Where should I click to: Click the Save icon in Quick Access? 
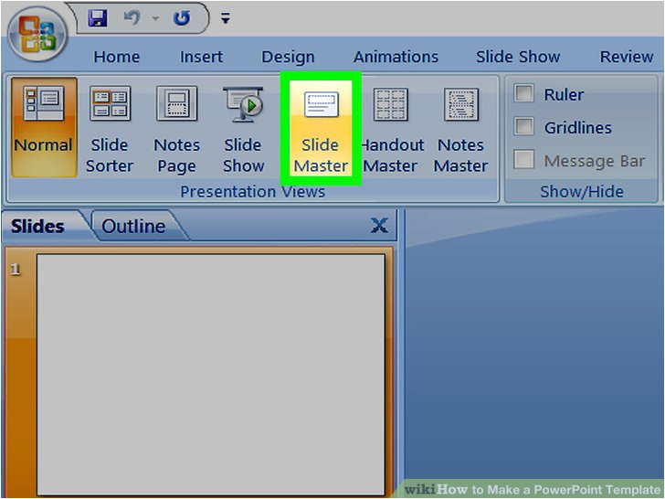pyautogui.click(x=98, y=17)
